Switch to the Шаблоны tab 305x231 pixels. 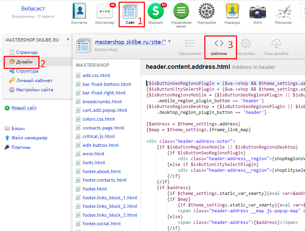point(219,47)
